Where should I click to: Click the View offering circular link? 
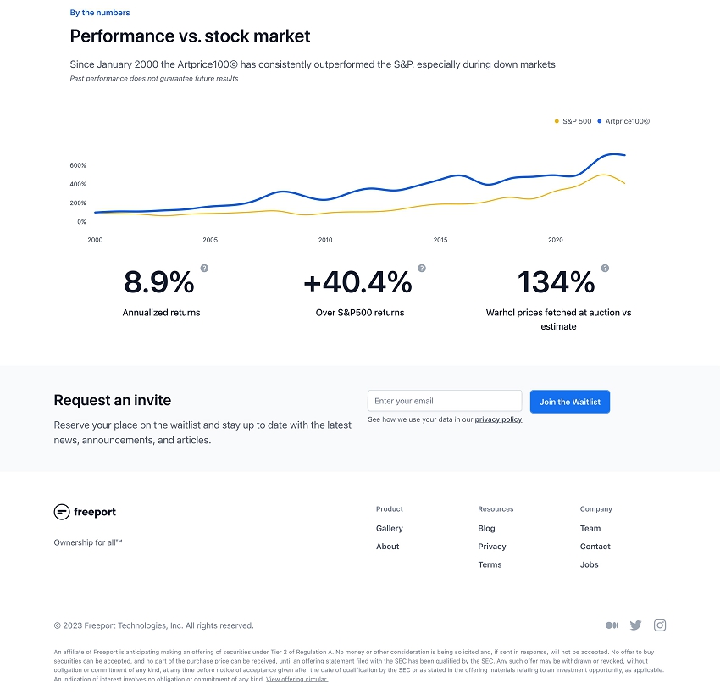coord(296,679)
